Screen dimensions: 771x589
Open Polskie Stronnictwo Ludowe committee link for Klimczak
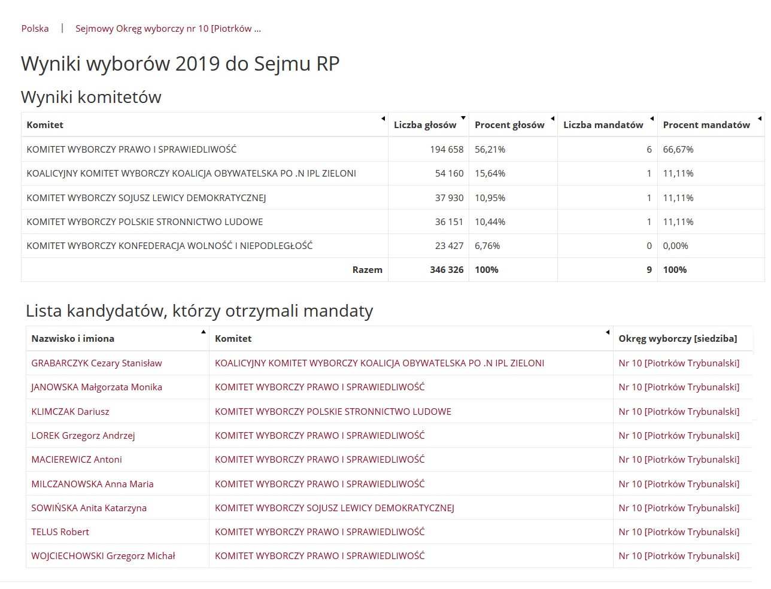click(x=333, y=412)
